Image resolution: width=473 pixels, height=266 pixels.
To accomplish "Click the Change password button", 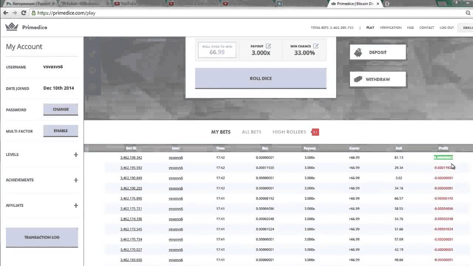I will point(61,109).
